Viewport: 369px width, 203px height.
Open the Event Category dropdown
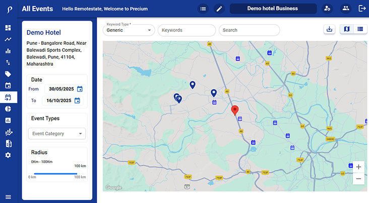tap(57, 134)
